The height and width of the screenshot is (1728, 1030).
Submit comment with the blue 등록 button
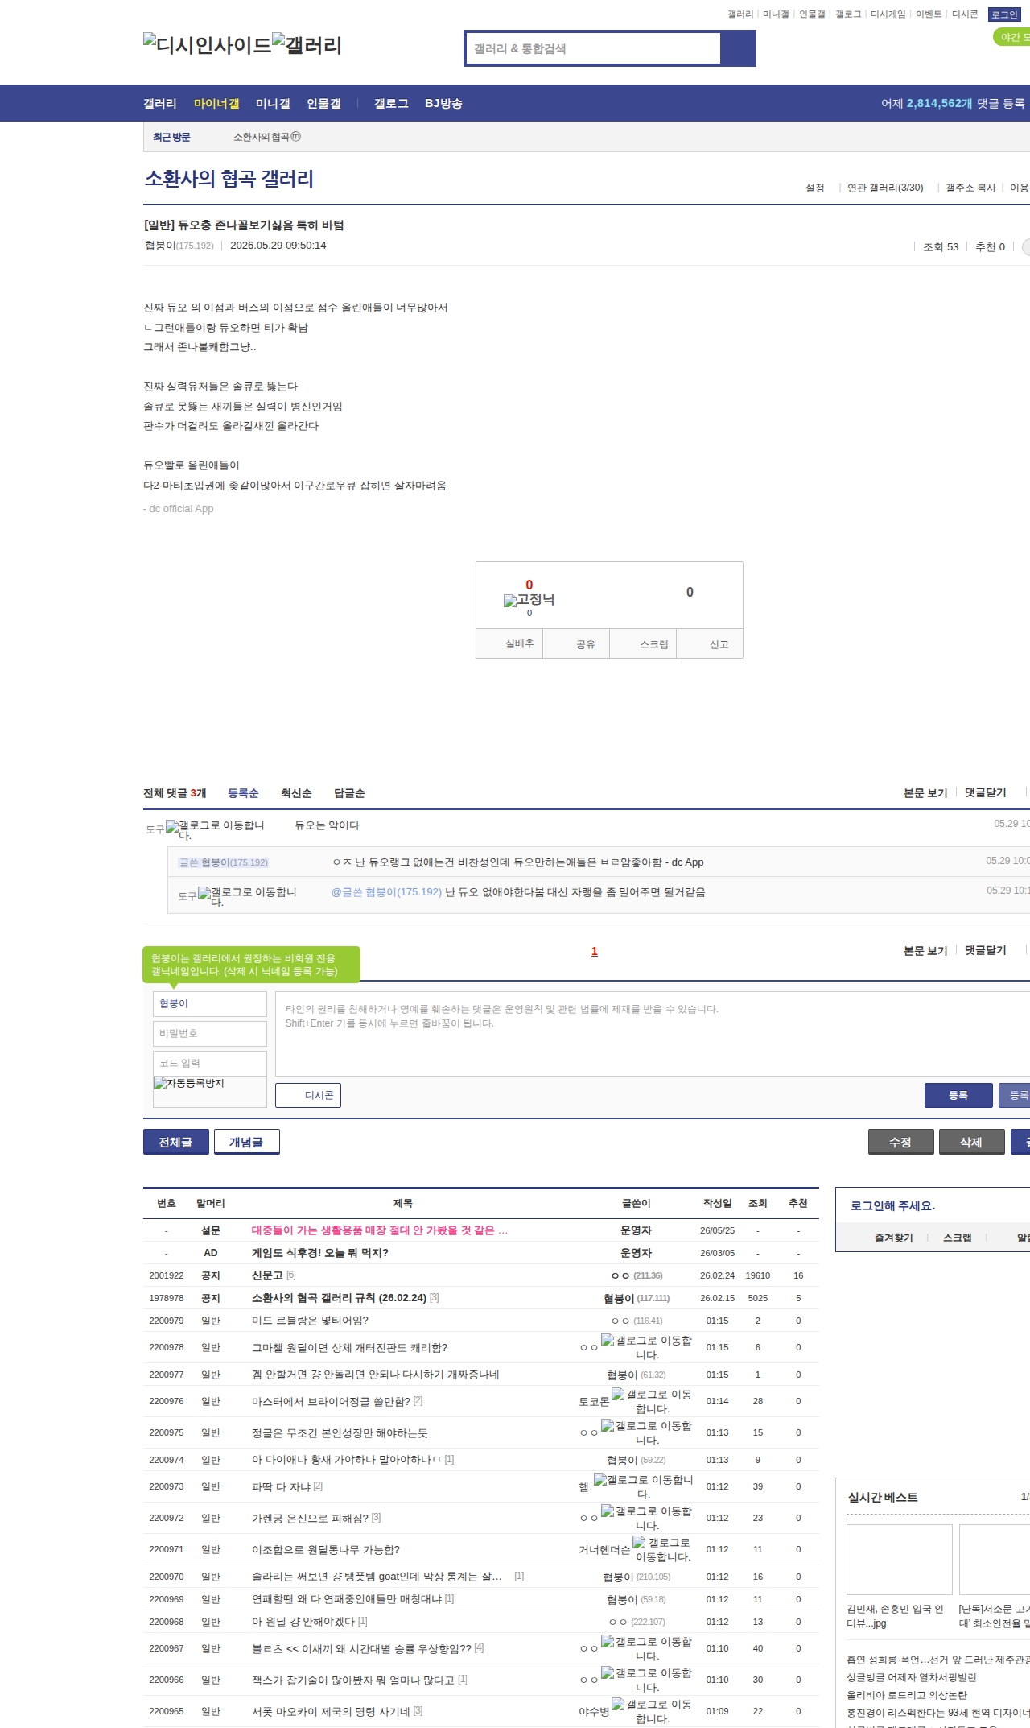tap(958, 1095)
